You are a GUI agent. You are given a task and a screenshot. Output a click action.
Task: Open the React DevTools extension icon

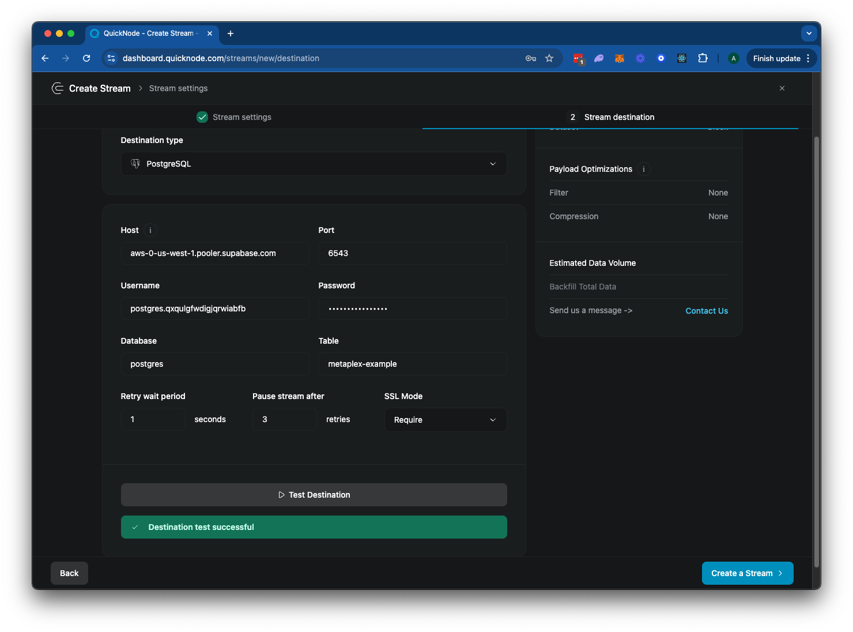tap(682, 58)
